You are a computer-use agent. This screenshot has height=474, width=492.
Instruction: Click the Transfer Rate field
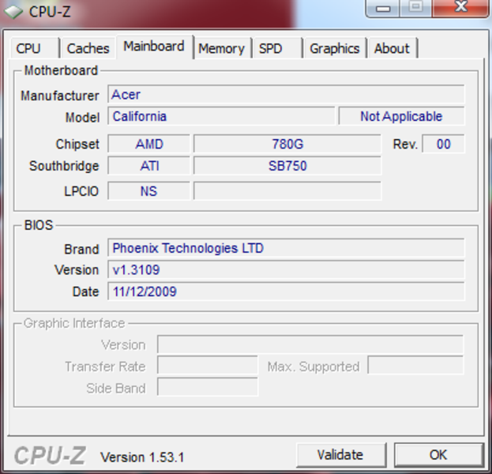pos(208,366)
